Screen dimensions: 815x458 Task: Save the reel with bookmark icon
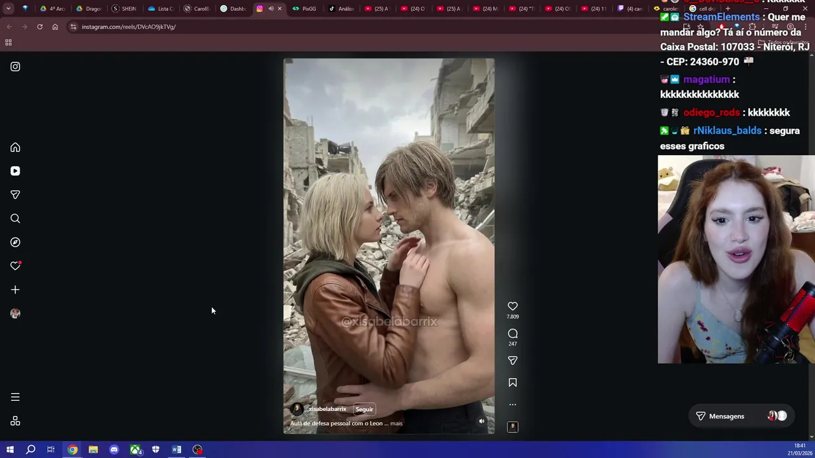(x=513, y=383)
